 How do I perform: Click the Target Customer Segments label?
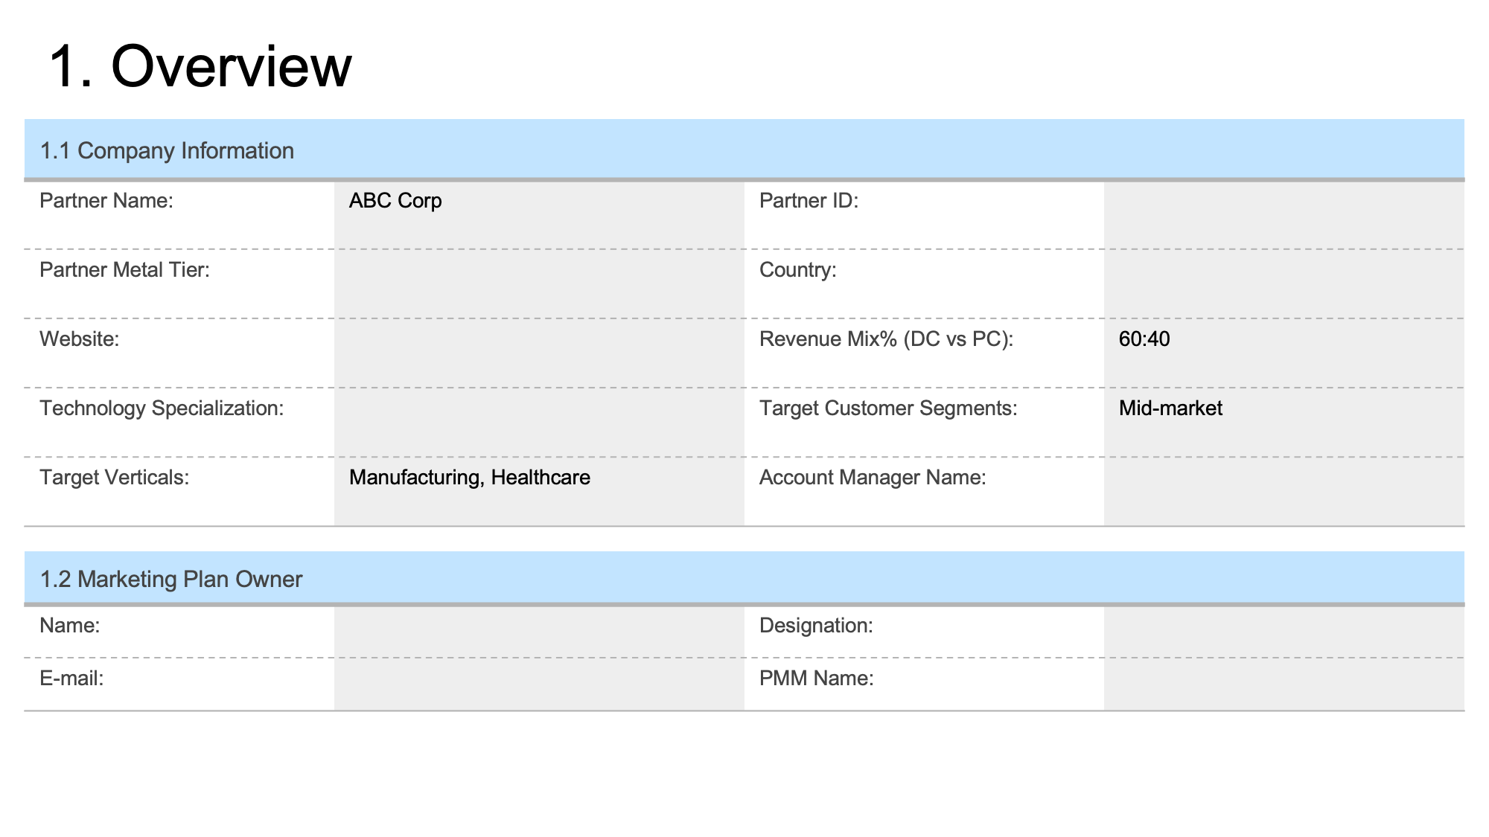coord(887,408)
